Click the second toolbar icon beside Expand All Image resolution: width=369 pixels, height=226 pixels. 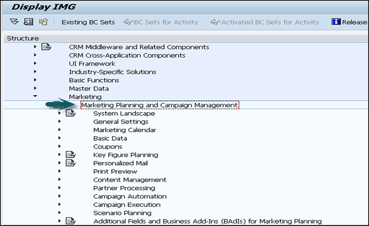(x=28, y=22)
